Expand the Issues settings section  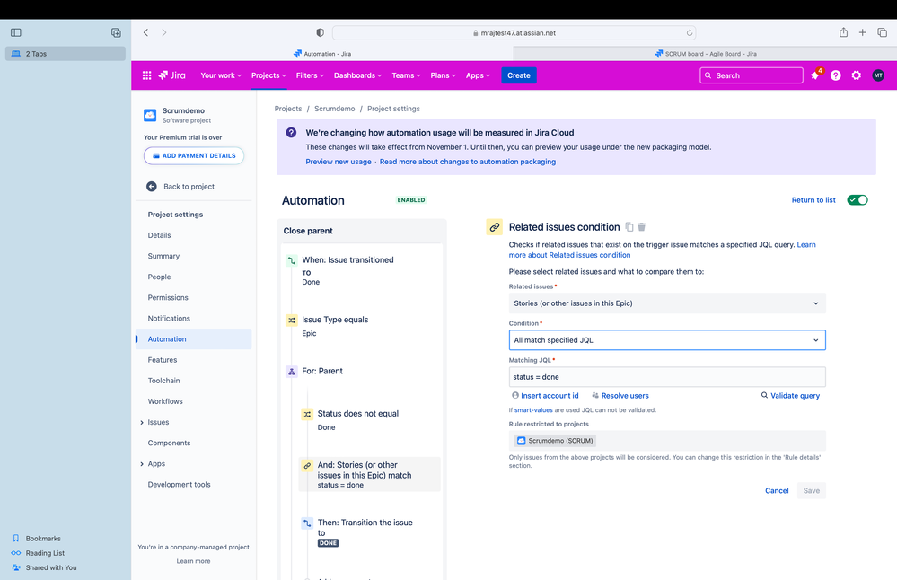coord(142,423)
